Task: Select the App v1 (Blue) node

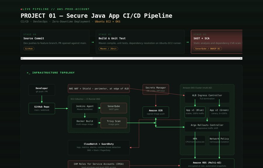Action: point(195,112)
